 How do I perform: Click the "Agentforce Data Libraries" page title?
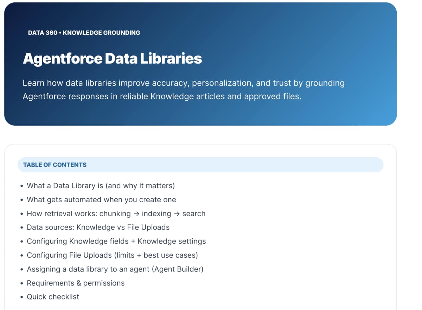(x=112, y=58)
